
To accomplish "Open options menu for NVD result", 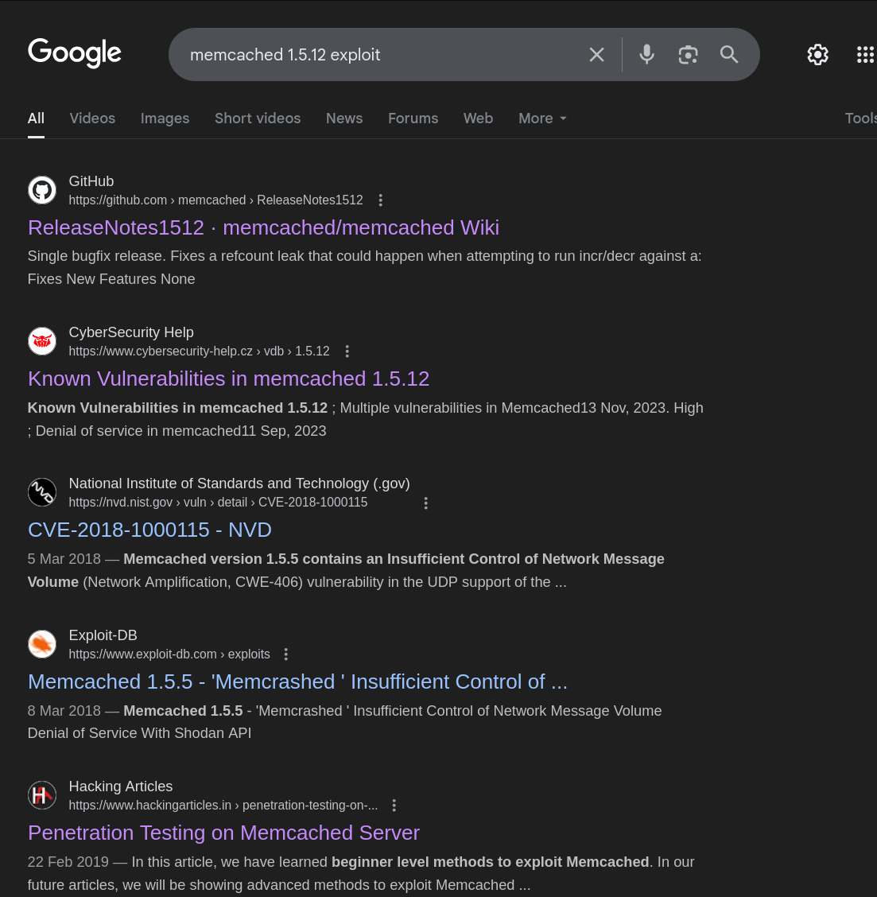I will click(426, 503).
